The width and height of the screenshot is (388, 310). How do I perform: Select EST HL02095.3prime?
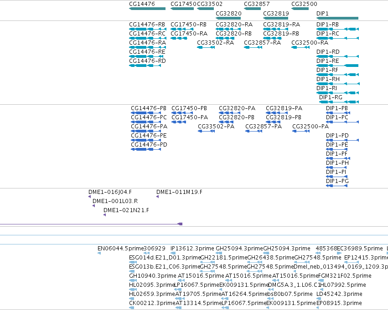[x=133, y=290]
